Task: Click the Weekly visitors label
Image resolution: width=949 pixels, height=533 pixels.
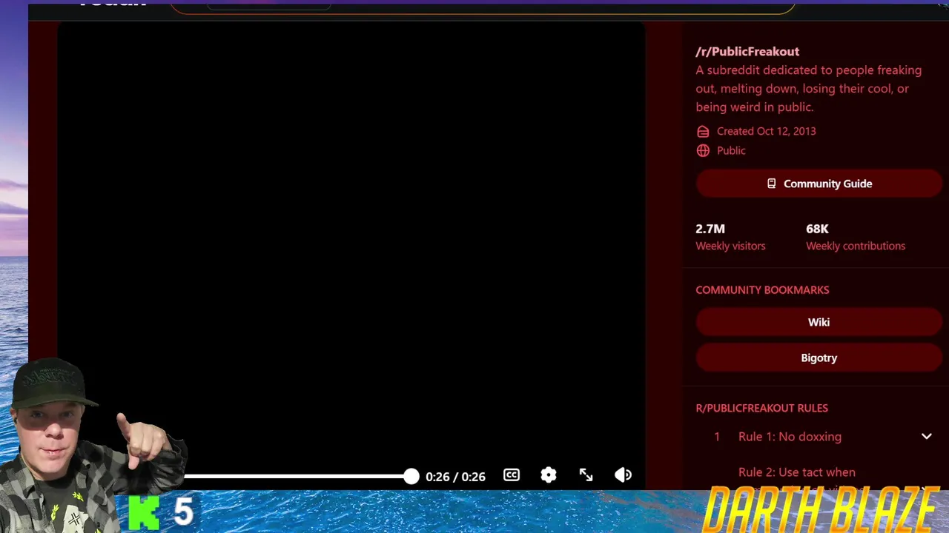Action: coord(730,246)
